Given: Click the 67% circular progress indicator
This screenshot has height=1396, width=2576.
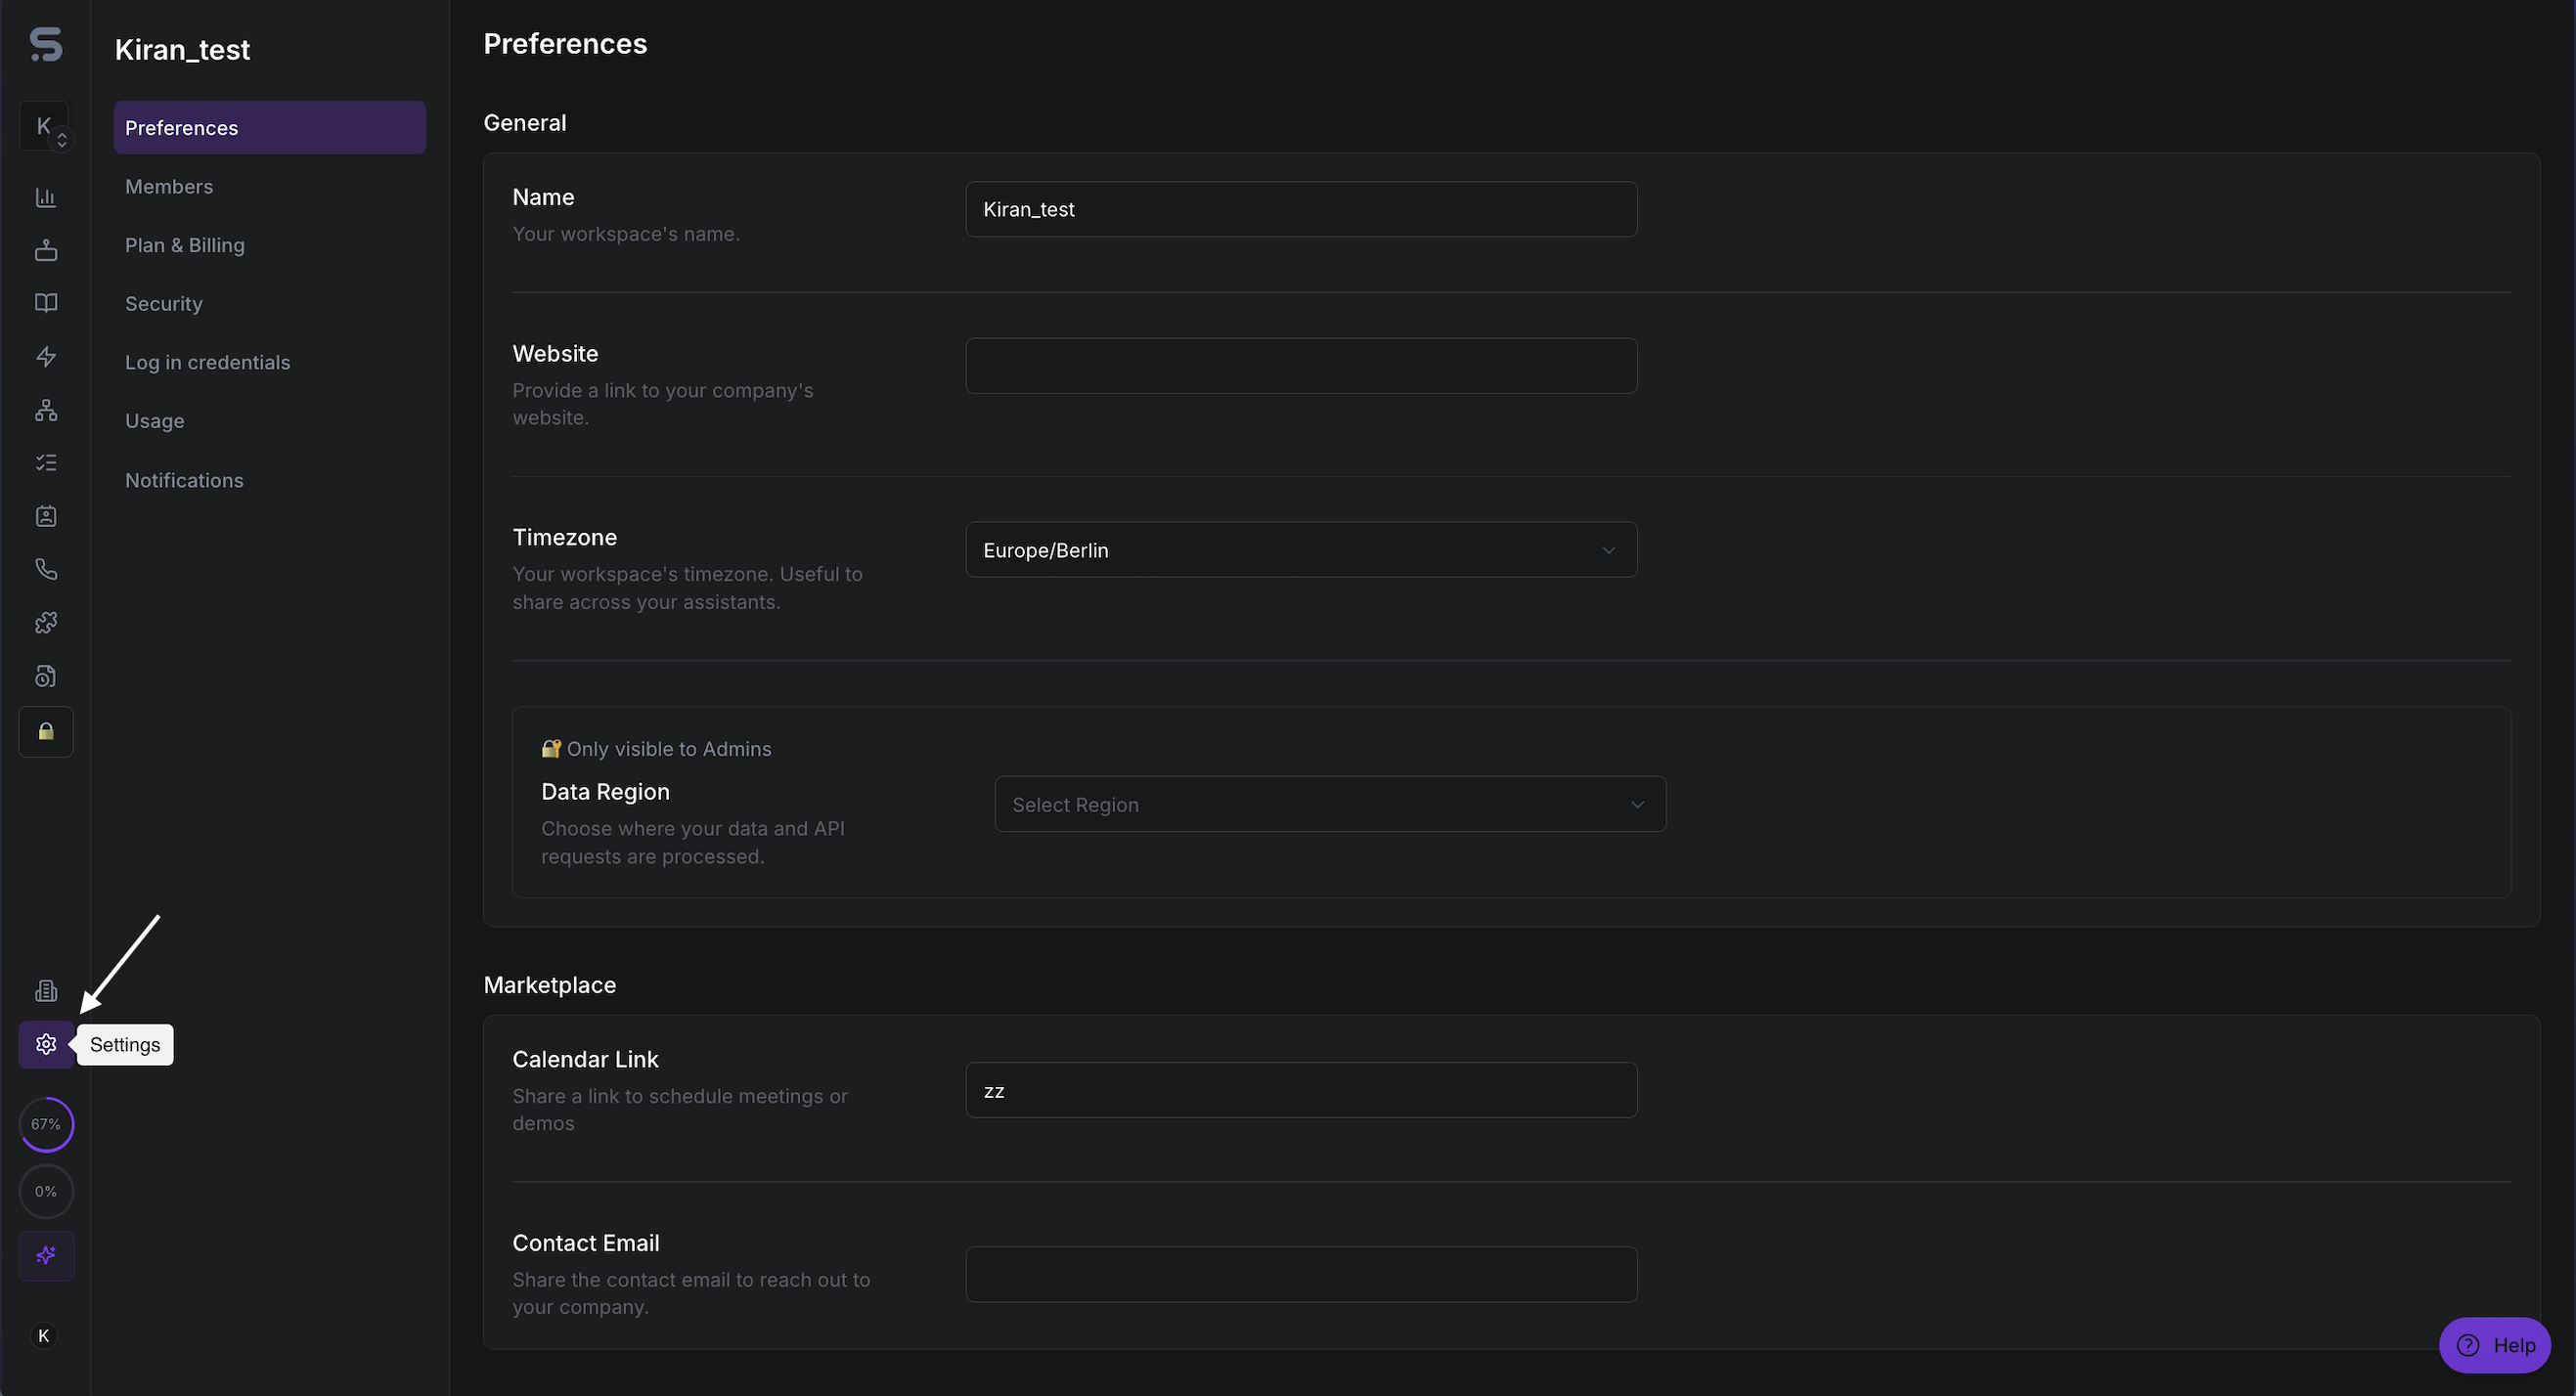Looking at the screenshot, I should 46,1124.
